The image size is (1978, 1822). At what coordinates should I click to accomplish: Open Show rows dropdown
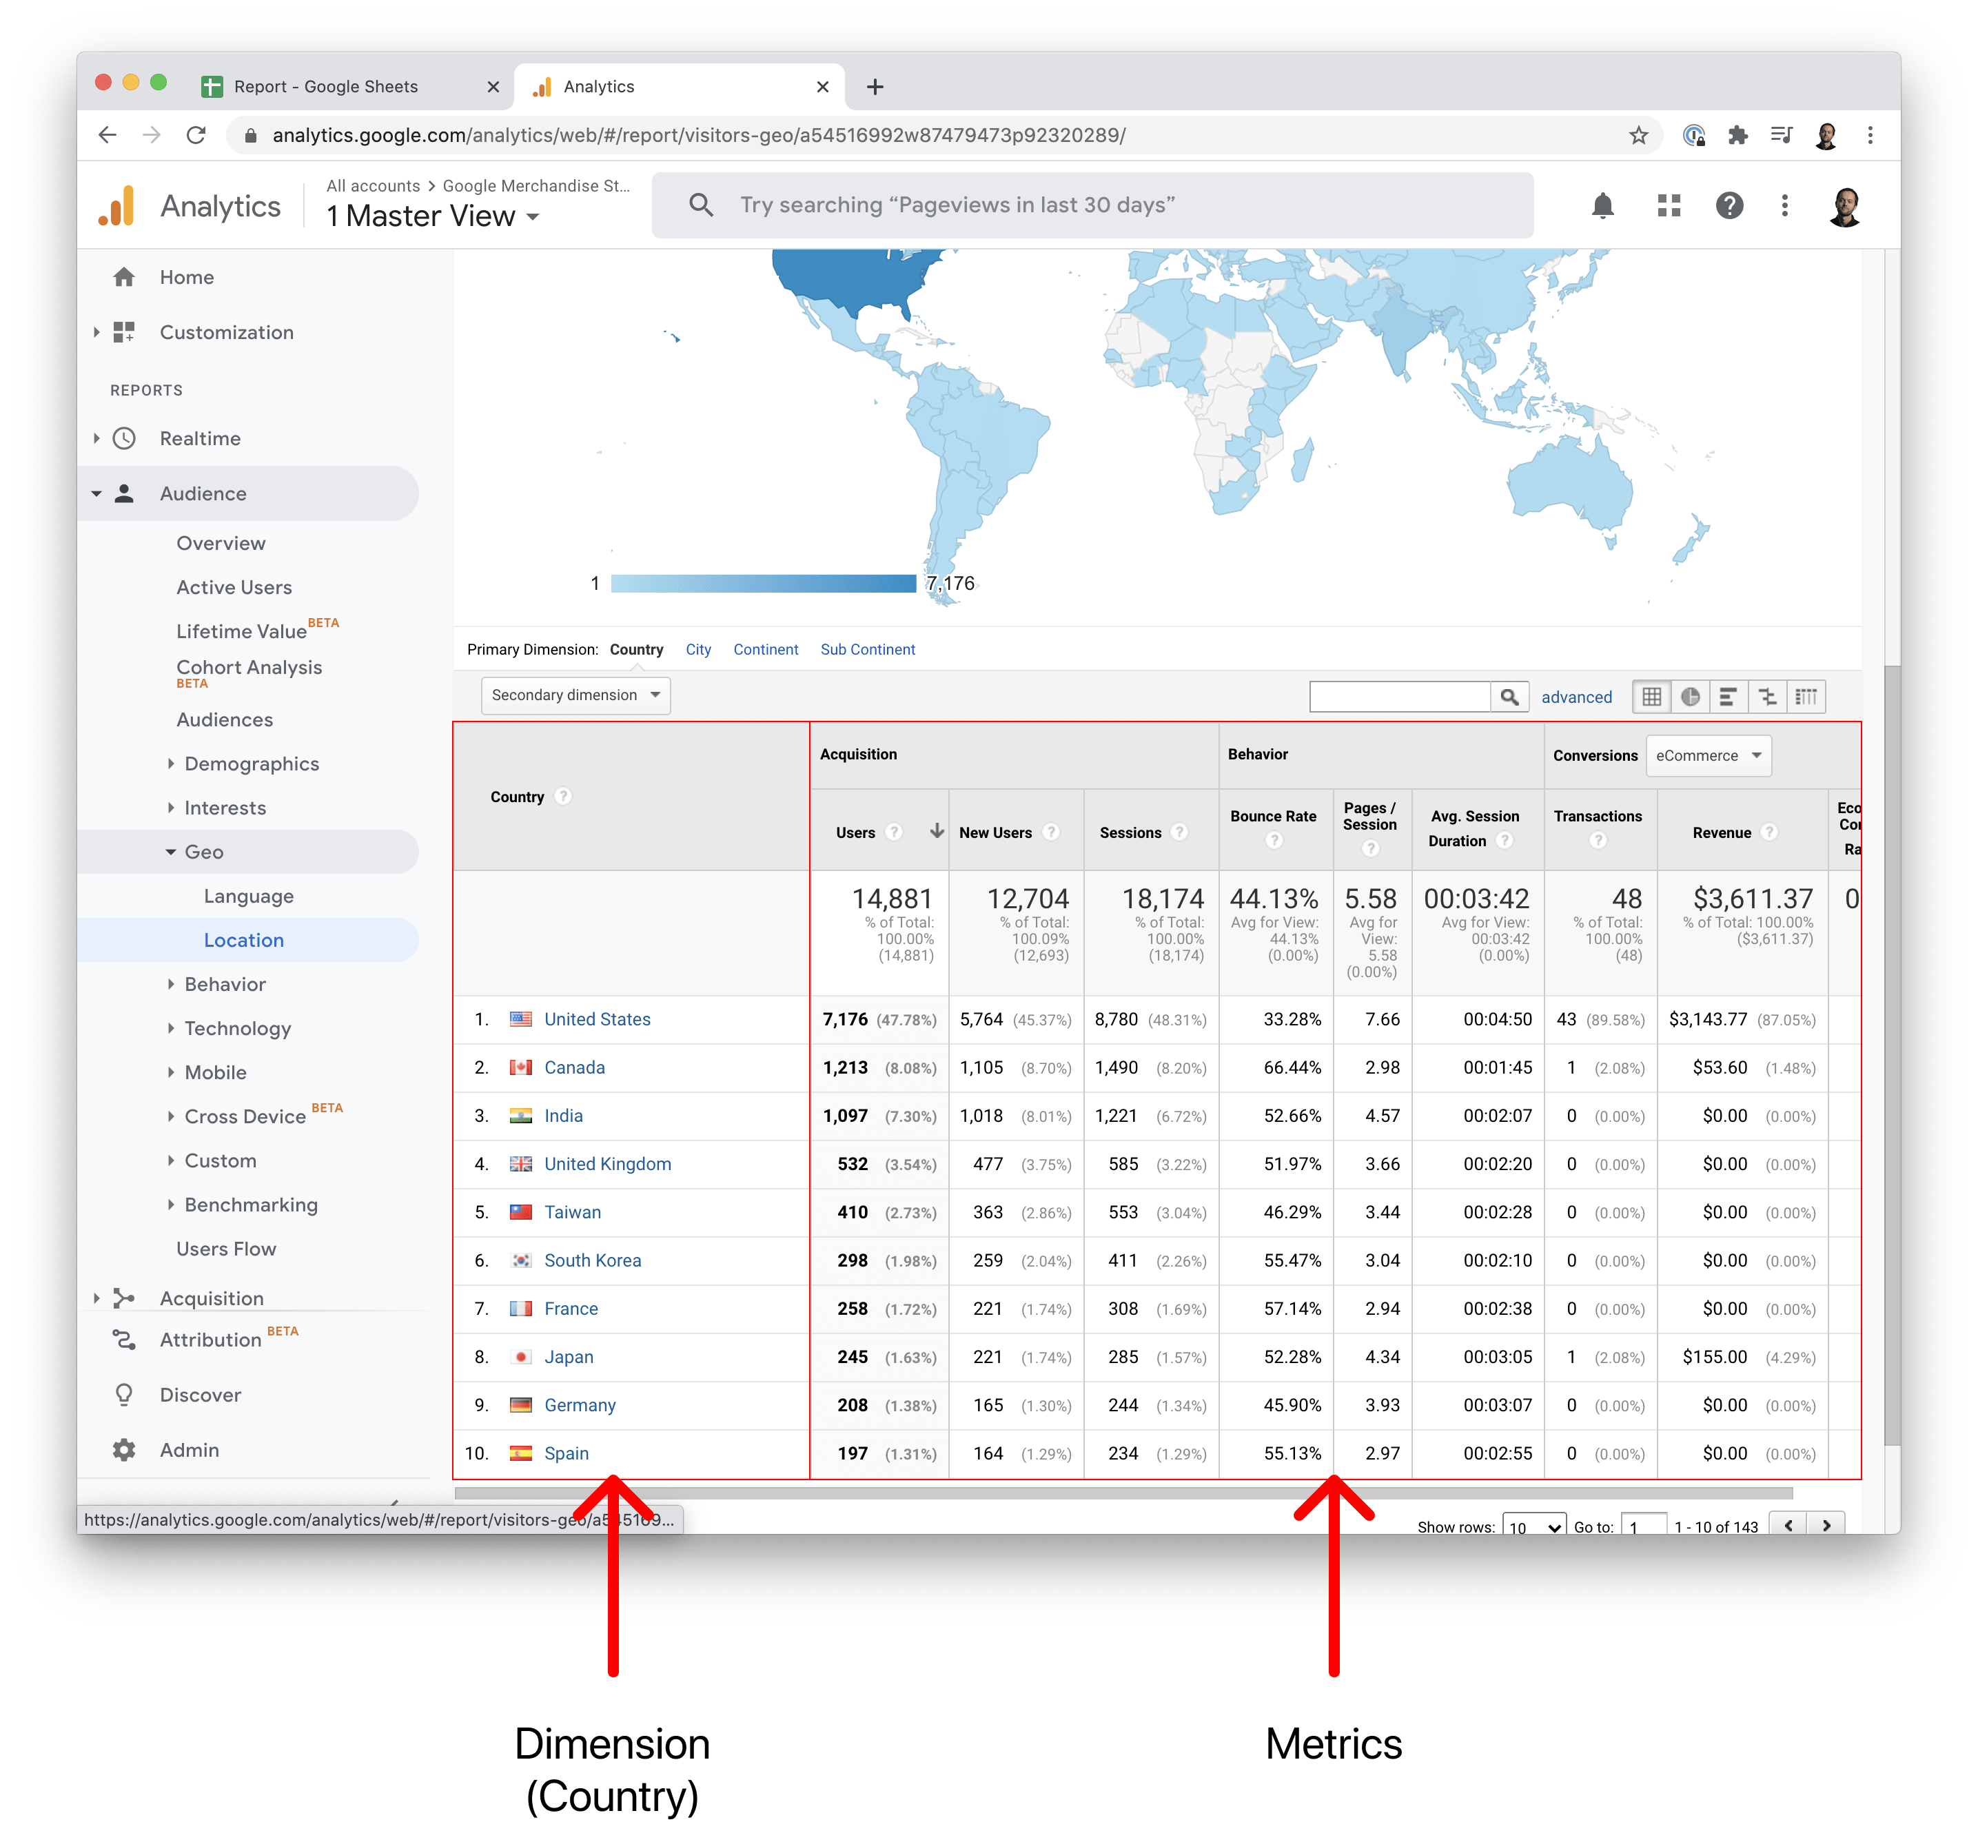click(x=1533, y=1525)
